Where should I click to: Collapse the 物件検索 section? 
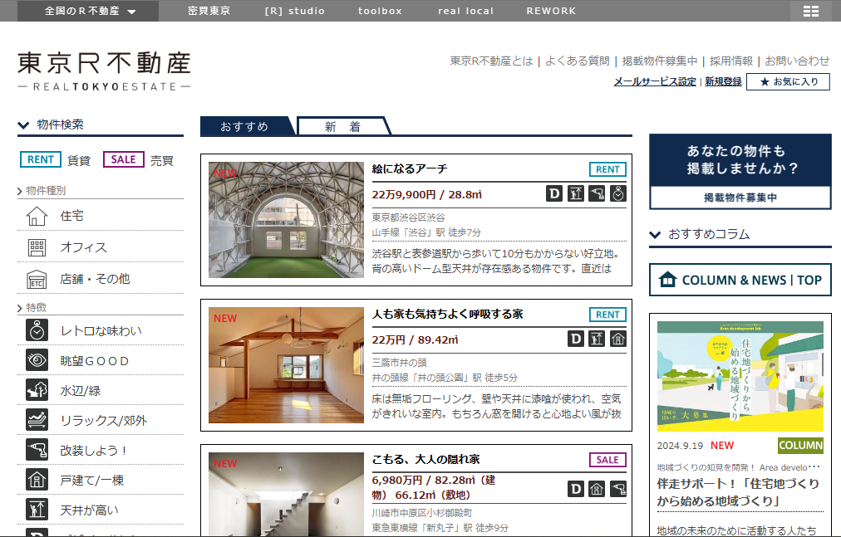(24, 125)
